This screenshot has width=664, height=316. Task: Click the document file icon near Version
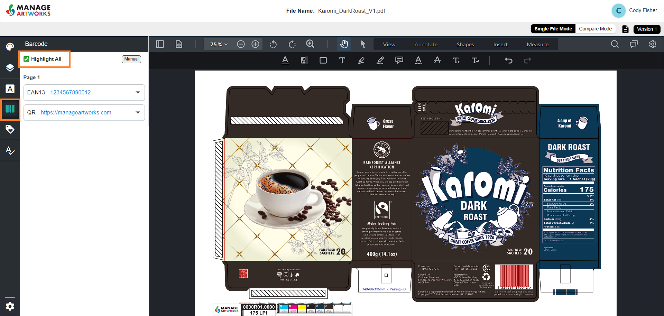pos(625,29)
